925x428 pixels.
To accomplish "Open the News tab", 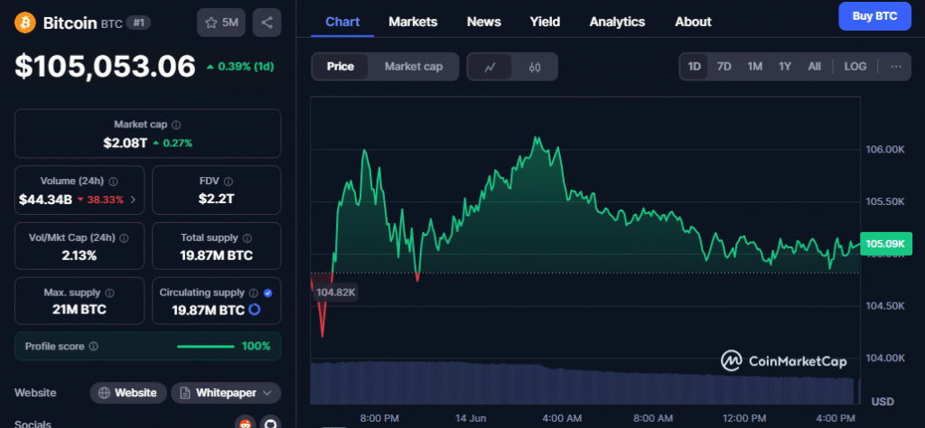I will coord(484,22).
